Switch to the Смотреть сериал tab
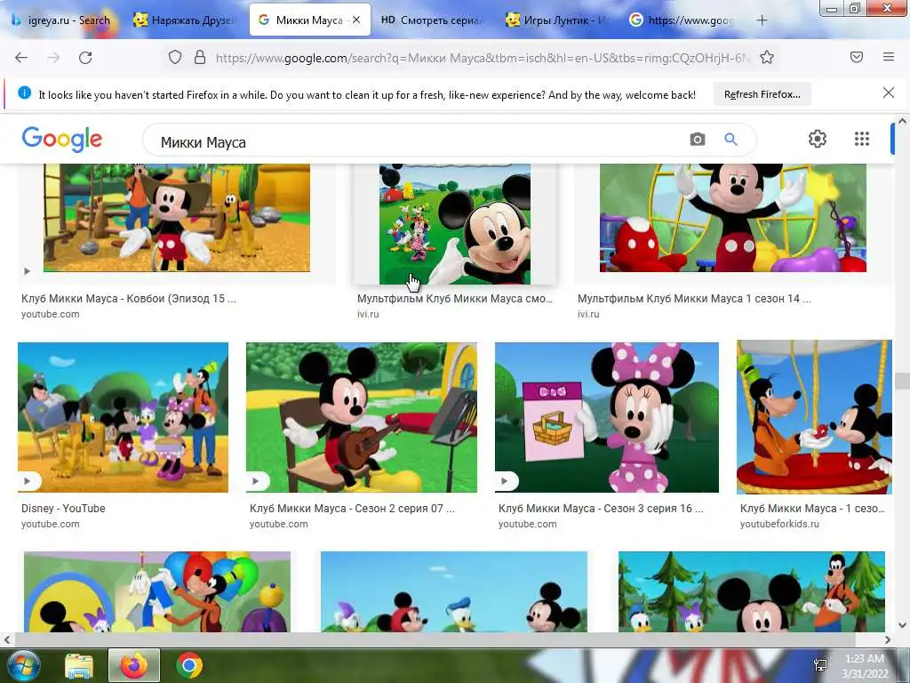 [431, 20]
